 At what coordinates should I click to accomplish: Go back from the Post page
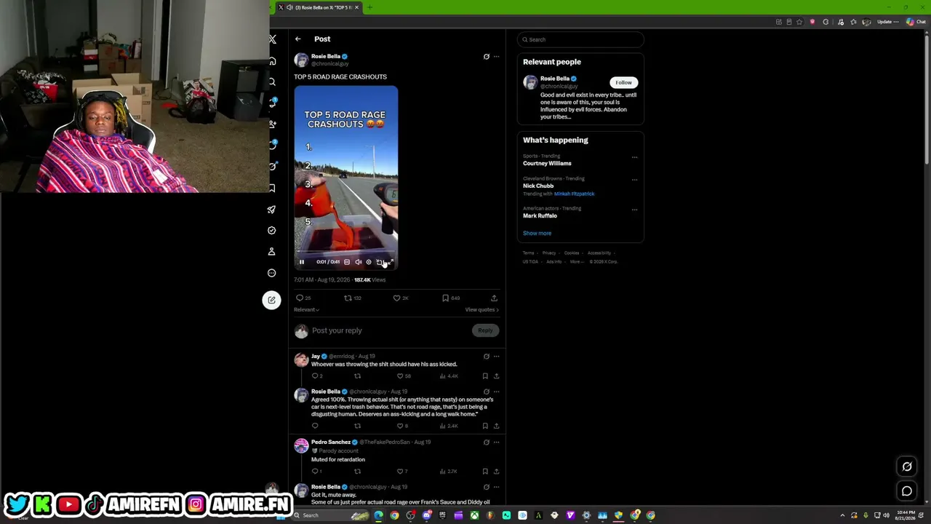[x=297, y=39]
